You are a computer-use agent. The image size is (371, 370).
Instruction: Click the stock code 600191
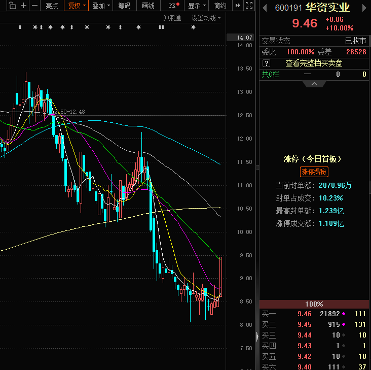click(x=288, y=8)
